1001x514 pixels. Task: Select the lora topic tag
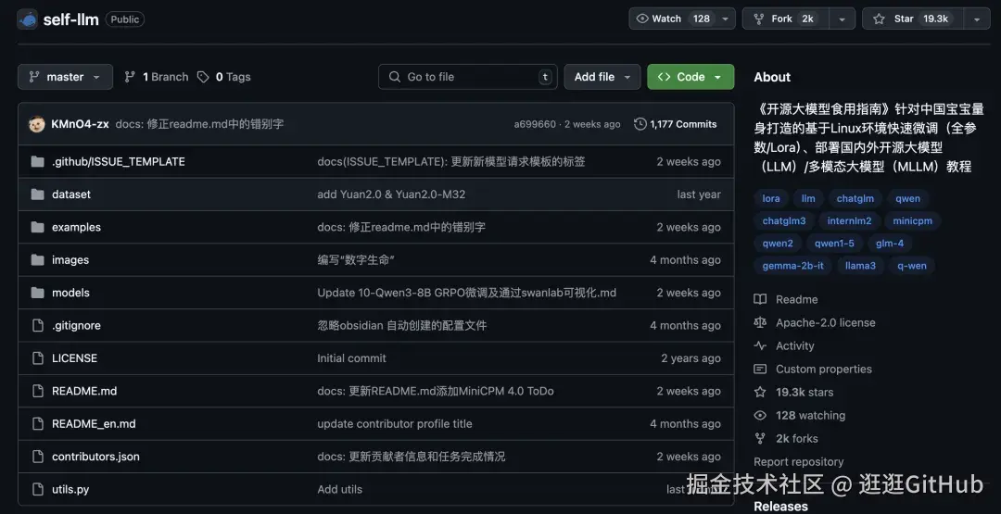coord(771,198)
